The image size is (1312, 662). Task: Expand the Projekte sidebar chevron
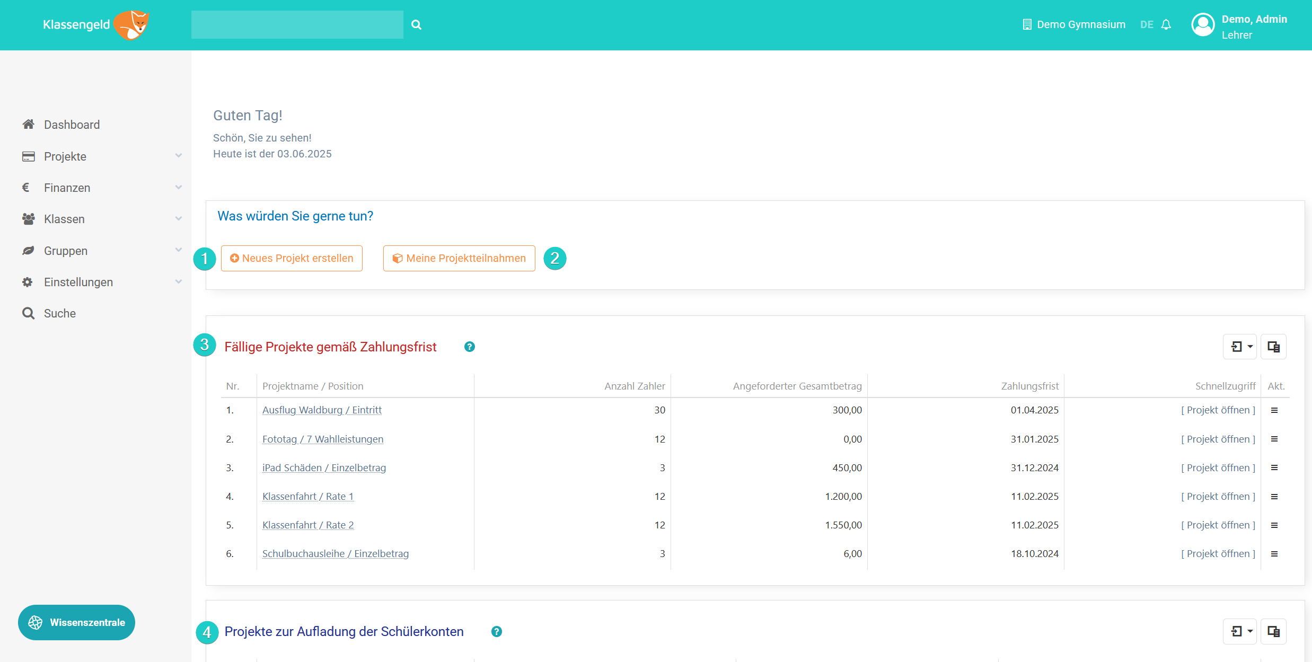(179, 156)
